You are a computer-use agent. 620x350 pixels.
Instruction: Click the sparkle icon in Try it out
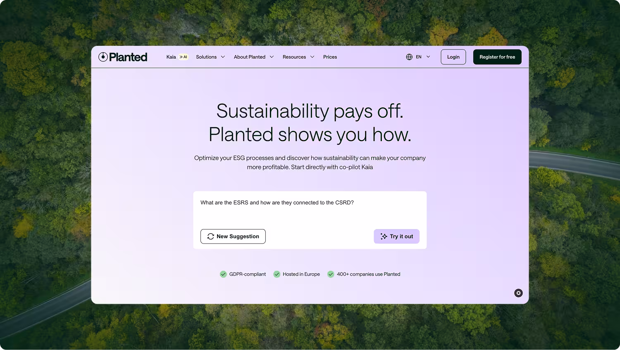click(x=384, y=236)
